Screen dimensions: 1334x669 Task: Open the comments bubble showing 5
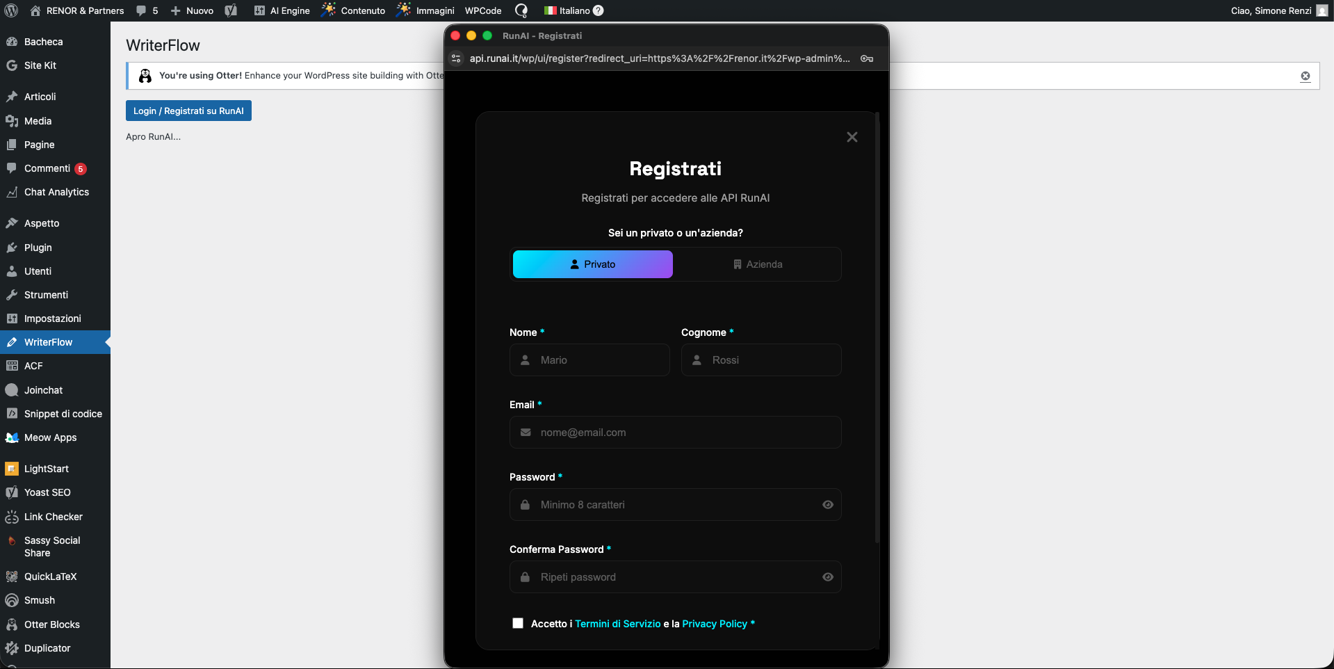(147, 10)
